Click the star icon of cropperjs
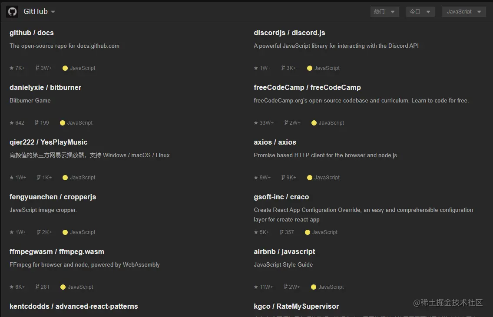 [x=12, y=232]
